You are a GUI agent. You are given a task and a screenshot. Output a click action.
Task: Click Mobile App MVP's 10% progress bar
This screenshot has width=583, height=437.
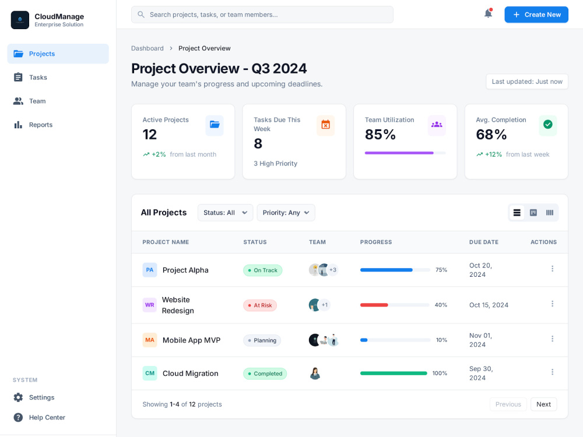(x=395, y=340)
